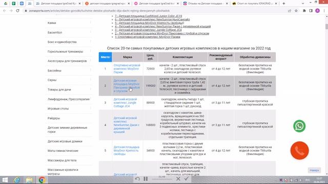Open the share page icon in address bar
The height and width of the screenshot is (184, 328).
[x=290, y=11]
